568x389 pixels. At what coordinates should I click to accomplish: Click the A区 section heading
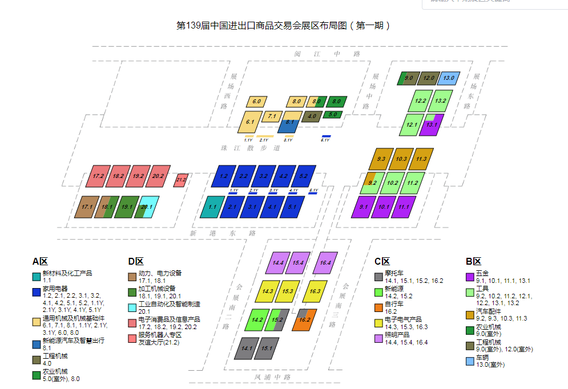click(39, 262)
